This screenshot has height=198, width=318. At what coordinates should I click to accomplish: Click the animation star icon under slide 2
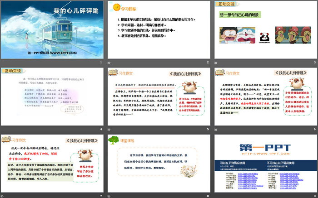(x=109, y=63)
